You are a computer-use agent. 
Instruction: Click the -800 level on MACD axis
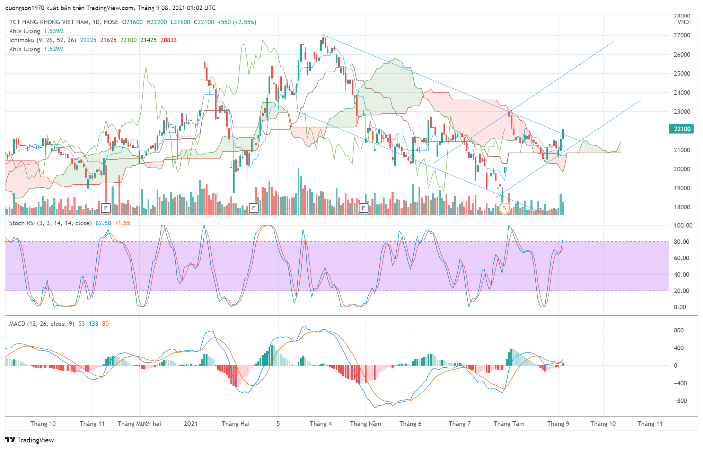pyautogui.click(x=680, y=401)
